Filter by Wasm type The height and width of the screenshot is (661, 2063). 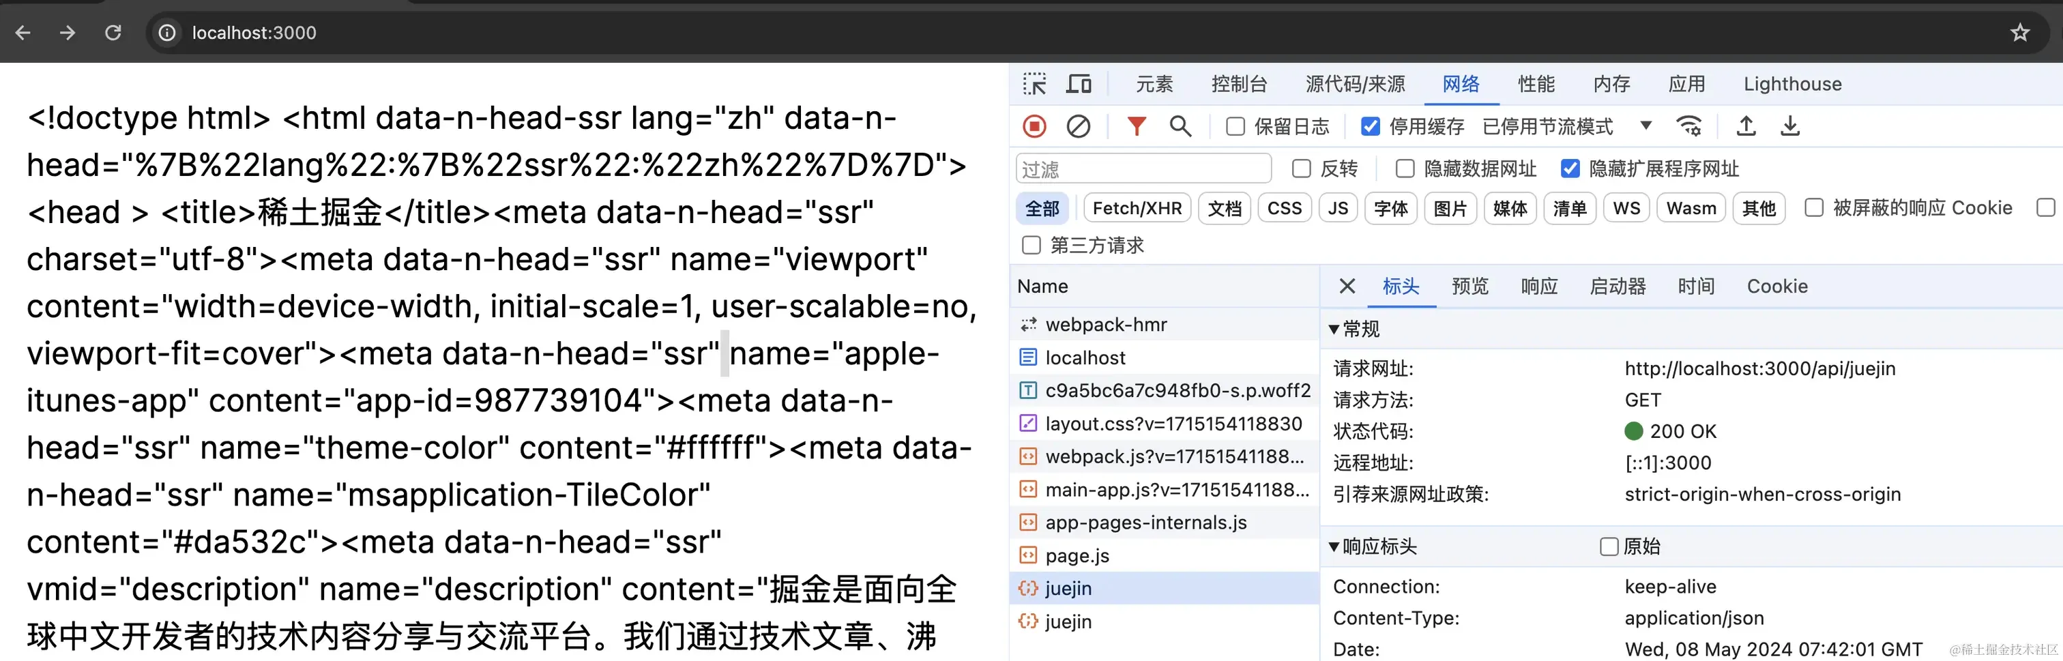1691,208
